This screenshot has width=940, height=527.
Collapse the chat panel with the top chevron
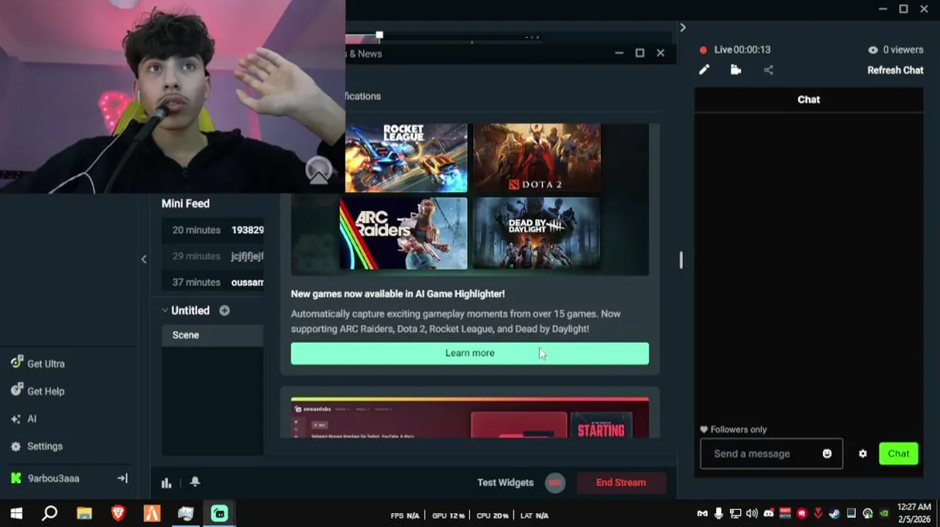tap(682, 27)
